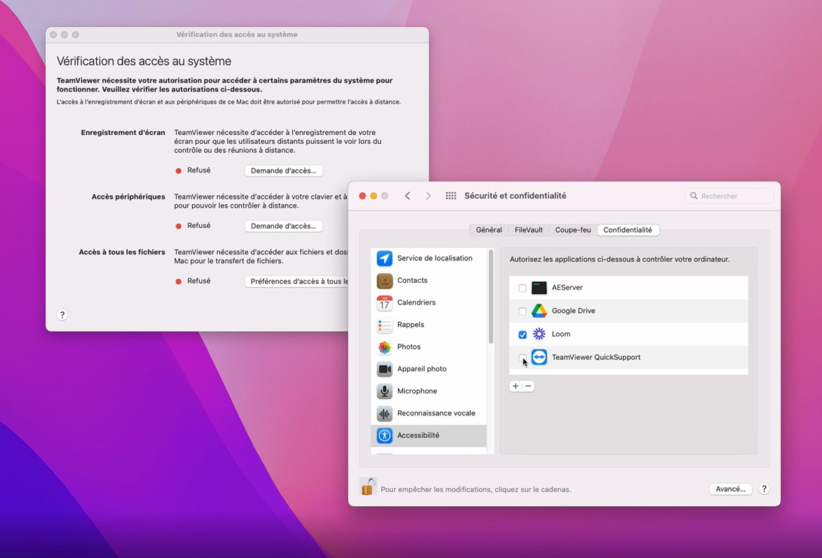Screen dimensions: 822x558
Task: Tick the Google Drive checkbox
Action: [523, 312]
